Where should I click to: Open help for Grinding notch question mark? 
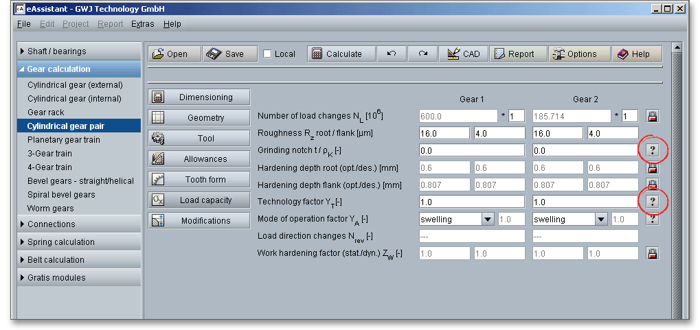652,150
